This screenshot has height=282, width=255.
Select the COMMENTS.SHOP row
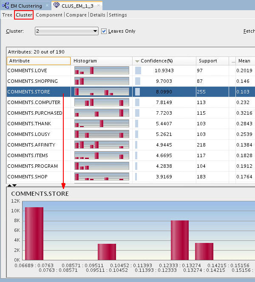click(130, 177)
